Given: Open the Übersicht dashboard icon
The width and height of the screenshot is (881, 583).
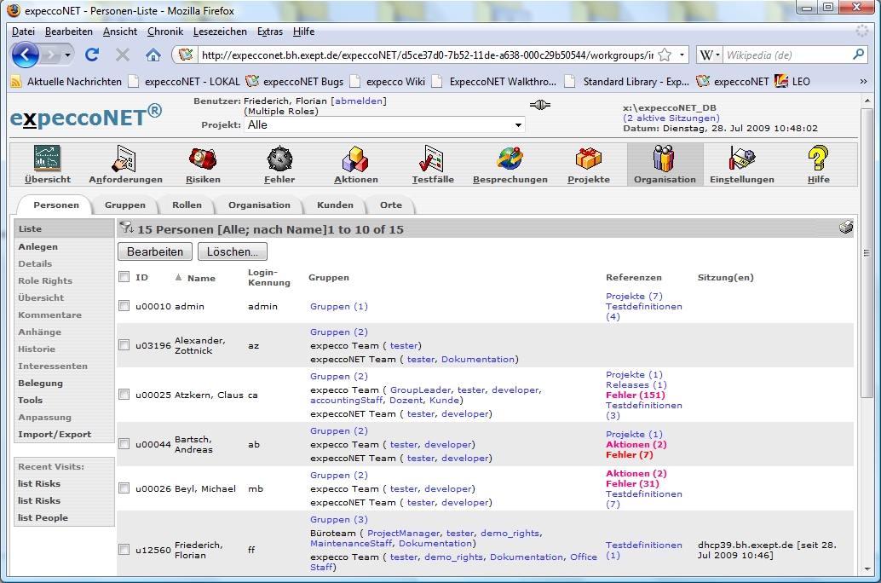Looking at the screenshot, I should tap(47, 158).
